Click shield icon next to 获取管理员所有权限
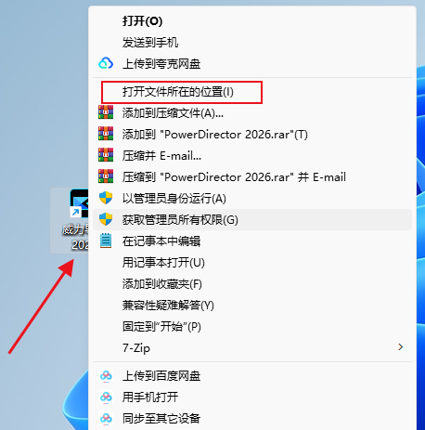 [x=106, y=219]
